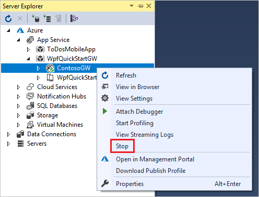Image resolution: width=259 pixels, height=197 pixels.
Task: Click the Data Connections icon
Action: (x=20, y=134)
